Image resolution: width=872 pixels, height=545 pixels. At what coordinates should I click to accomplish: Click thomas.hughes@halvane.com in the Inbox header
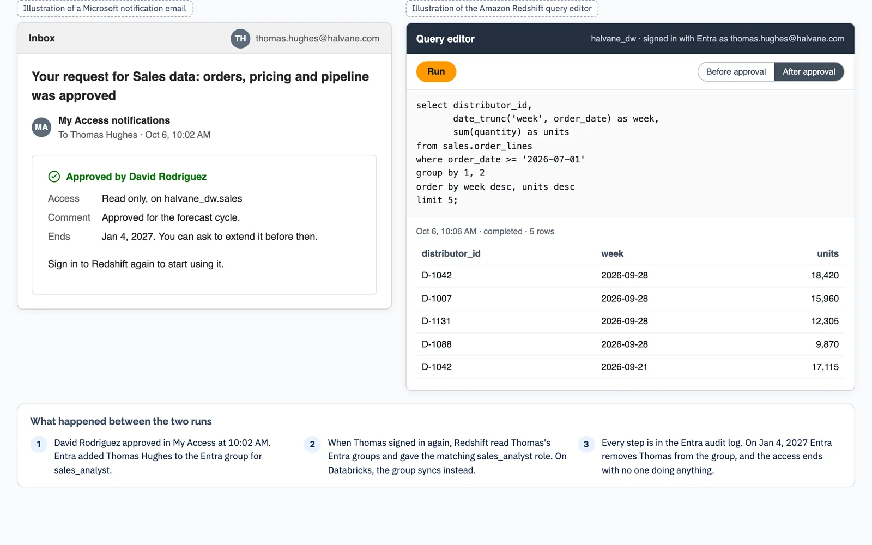[317, 39]
